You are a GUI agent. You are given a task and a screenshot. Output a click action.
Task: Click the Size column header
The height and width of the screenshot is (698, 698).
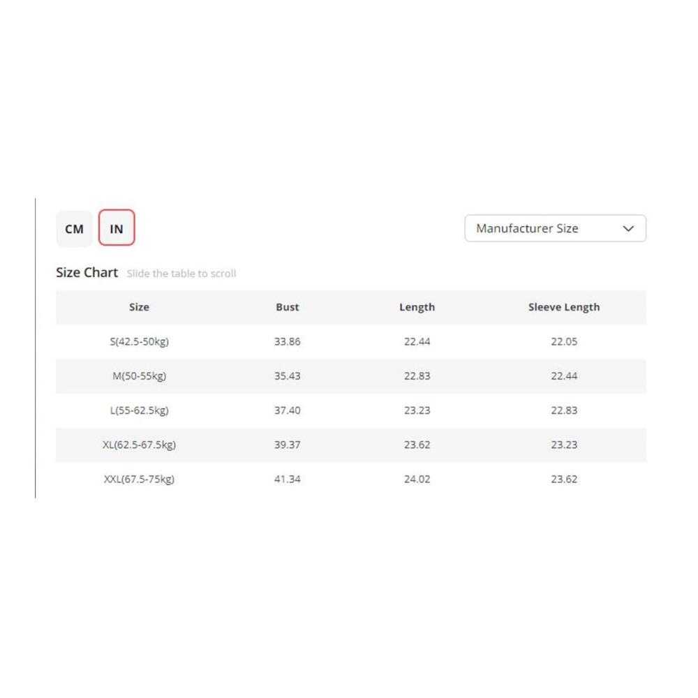(x=139, y=307)
